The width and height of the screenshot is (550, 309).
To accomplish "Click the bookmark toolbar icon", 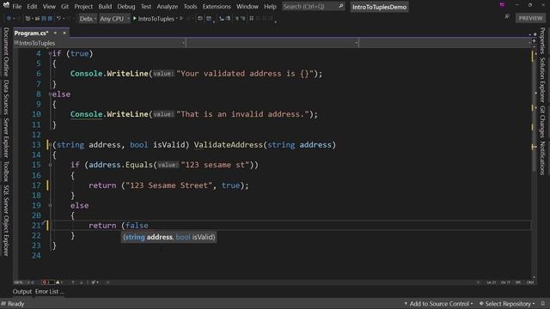I will pyautogui.click(x=252, y=18).
